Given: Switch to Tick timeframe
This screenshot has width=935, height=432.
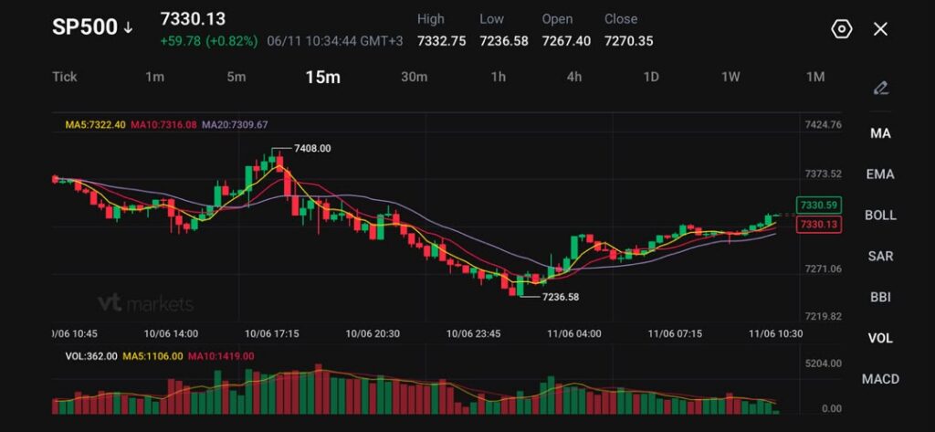Looking at the screenshot, I should tap(65, 77).
